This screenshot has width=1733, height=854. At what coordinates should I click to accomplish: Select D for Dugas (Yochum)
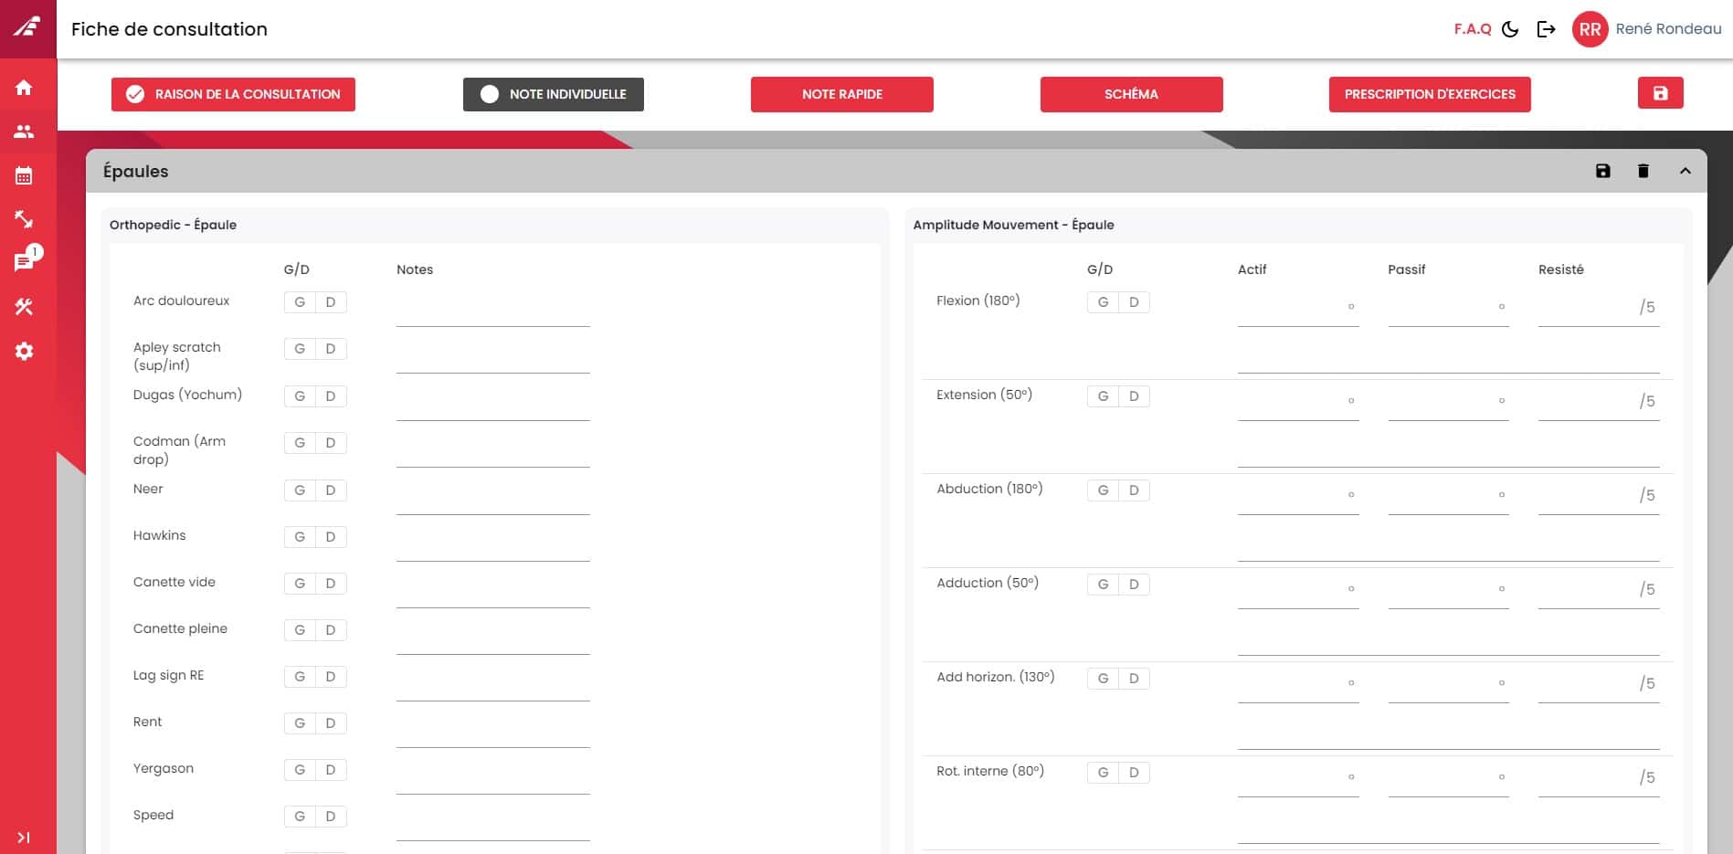(331, 396)
